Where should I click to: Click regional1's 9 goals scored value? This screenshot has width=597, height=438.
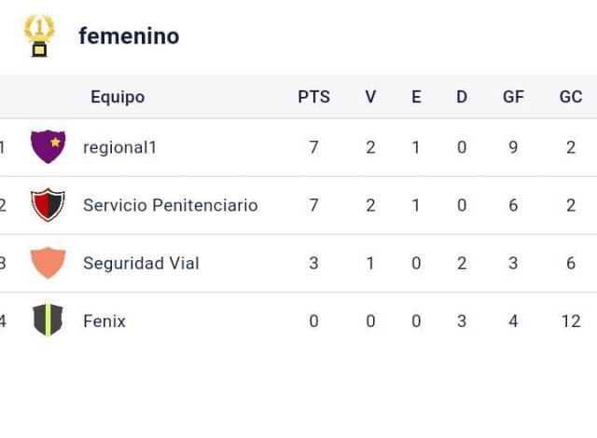point(513,147)
